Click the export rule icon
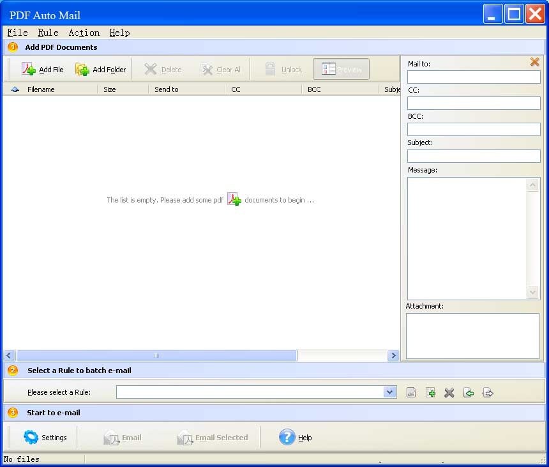Screen dimensions: 549x467 point(488,392)
